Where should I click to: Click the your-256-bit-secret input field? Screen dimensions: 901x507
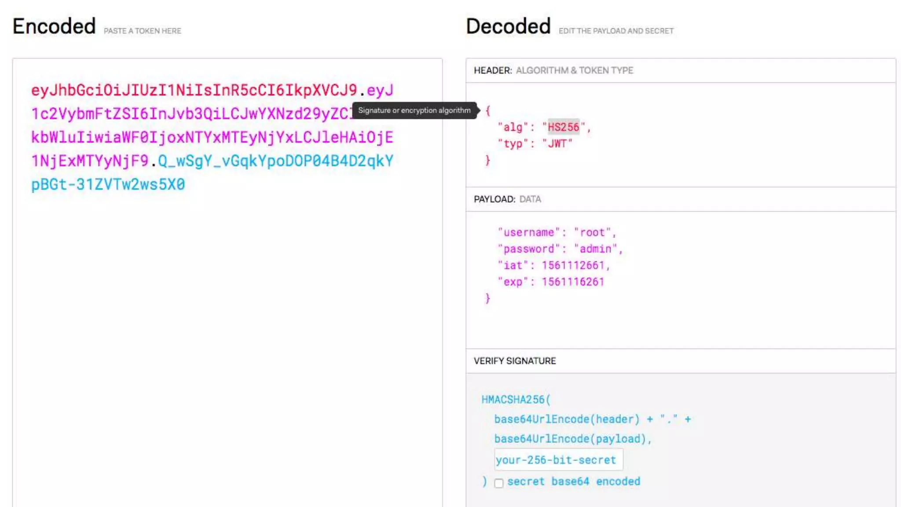558,460
